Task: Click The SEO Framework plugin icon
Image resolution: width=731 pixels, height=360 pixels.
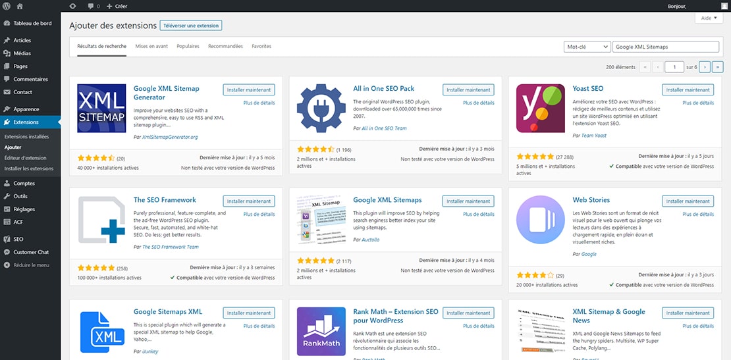Action: click(x=101, y=220)
